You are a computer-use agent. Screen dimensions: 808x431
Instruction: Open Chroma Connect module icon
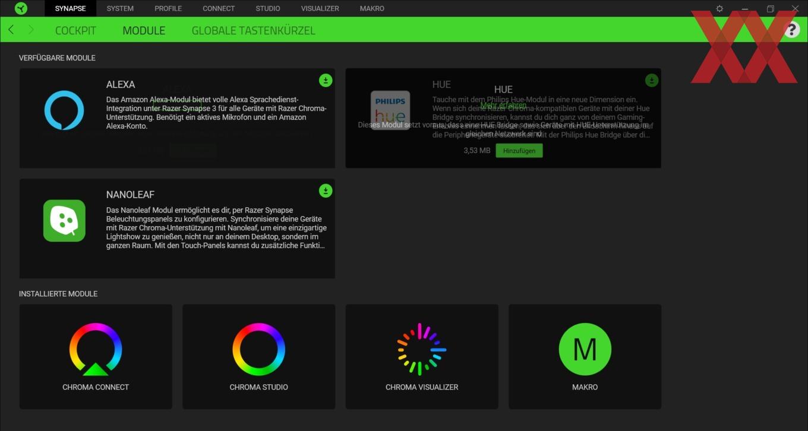[96, 349]
